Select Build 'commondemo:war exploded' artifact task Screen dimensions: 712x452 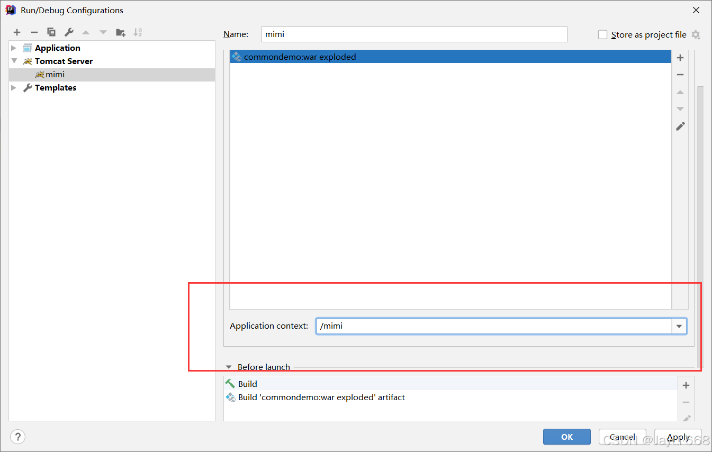[x=450, y=397]
